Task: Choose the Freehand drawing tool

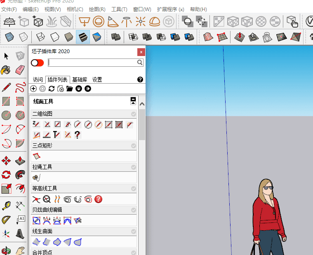Action: coord(20,87)
